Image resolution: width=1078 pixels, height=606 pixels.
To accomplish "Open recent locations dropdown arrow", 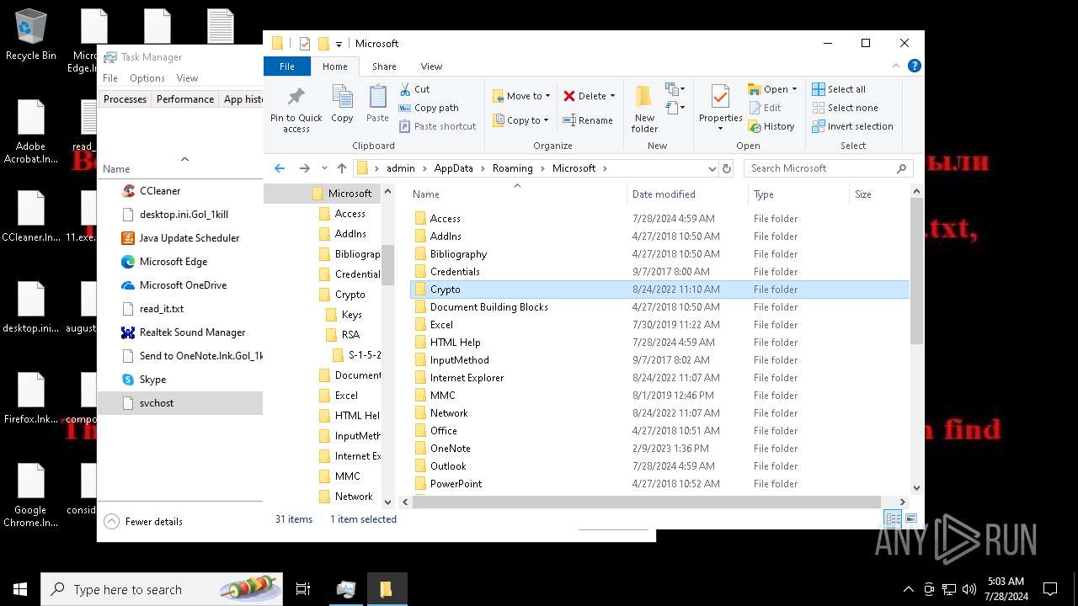I will pos(323,168).
